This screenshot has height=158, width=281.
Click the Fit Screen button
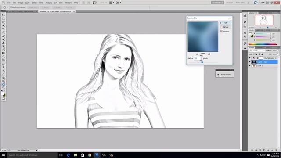[45, 7]
